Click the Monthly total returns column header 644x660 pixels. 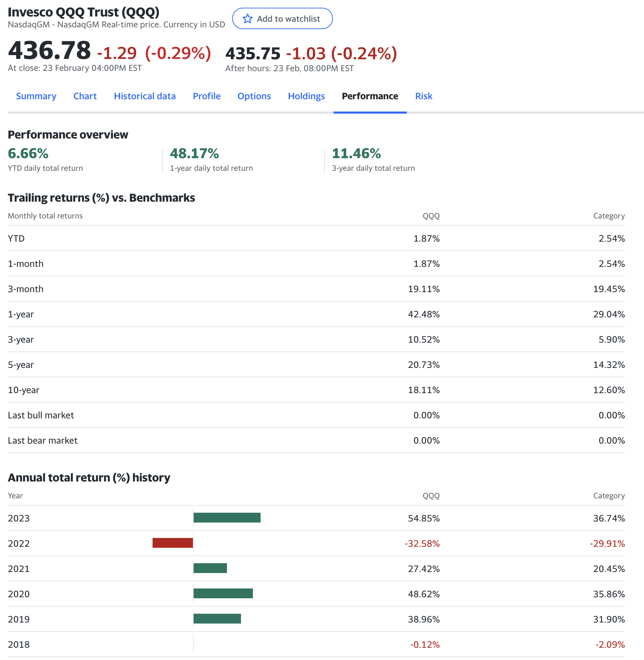coord(45,216)
